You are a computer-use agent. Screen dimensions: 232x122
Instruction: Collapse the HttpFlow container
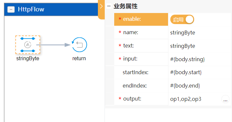[11, 9]
